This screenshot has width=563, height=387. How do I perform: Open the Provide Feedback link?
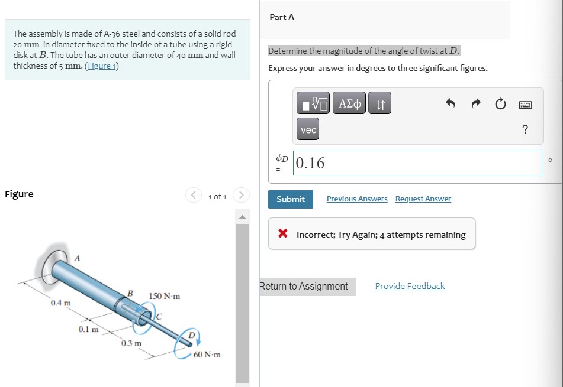pos(410,285)
